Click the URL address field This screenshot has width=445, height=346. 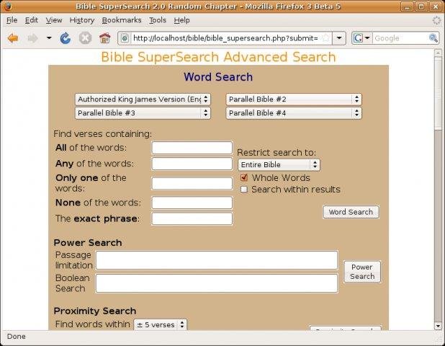click(225, 38)
